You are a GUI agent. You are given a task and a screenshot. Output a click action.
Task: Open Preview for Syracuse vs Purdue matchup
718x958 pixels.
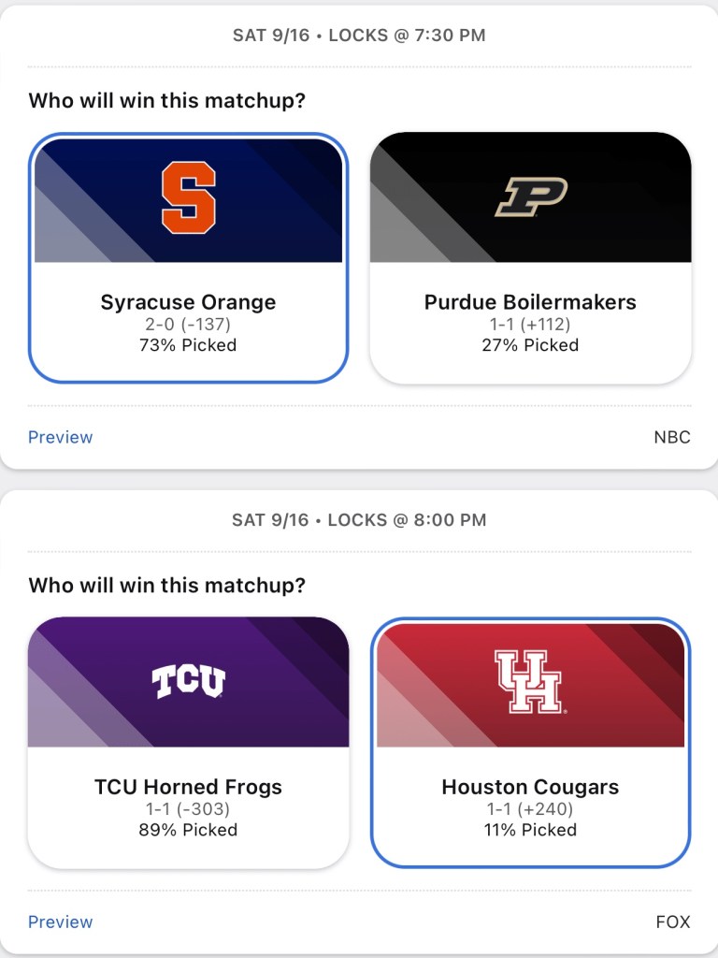[x=61, y=437]
